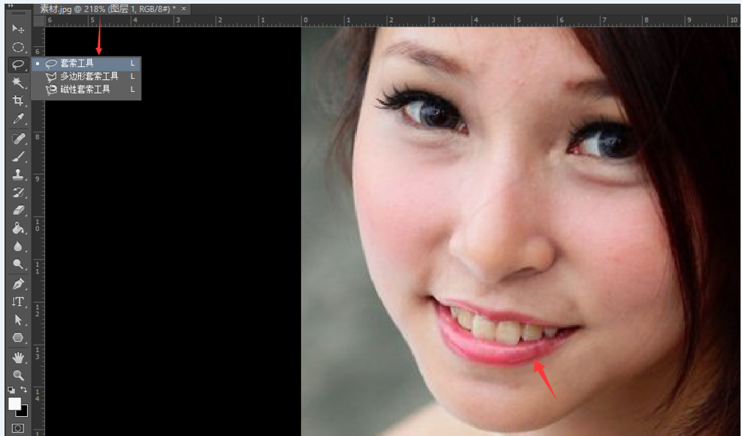
Task: Click the ruler origin corner box
Action: click(x=39, y=21)
